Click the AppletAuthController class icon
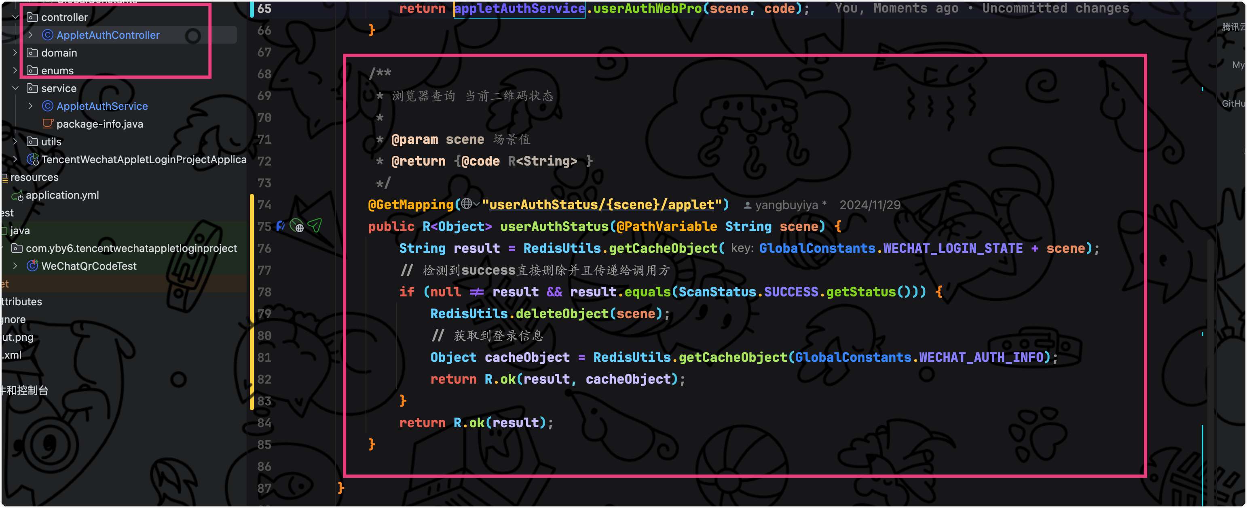 tap(47, 35)
